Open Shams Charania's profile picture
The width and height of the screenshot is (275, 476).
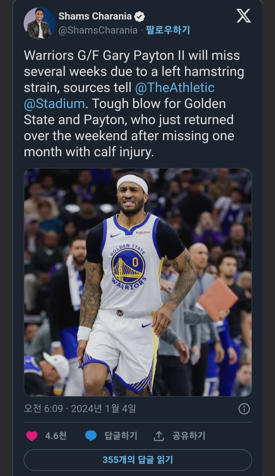click(x=39, y=23)
